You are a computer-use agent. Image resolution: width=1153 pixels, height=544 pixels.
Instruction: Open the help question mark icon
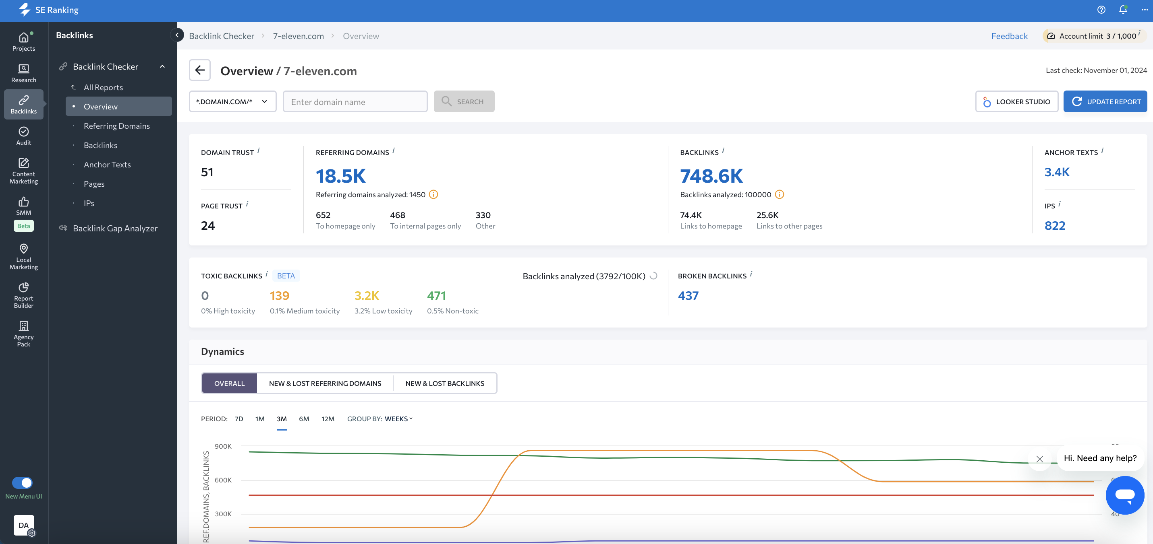(x=1101, y=9)
